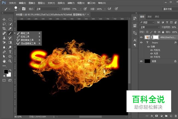Add layer mask using bottom panel icon
The image size is (178, 119).
(157, 116)
